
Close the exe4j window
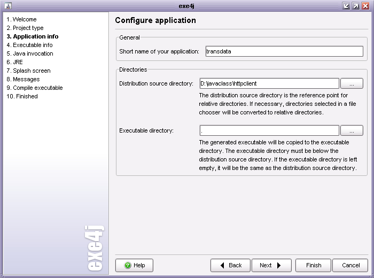pyautogui.click(x=365, y=6)
